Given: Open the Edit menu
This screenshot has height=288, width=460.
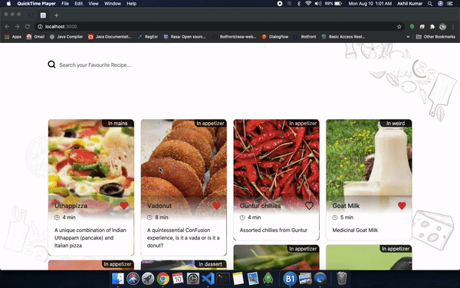Looking at the screenshot, I should (x=78, y=4).
